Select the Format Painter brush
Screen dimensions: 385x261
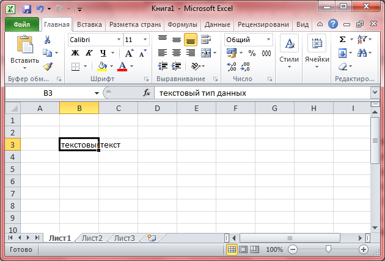click(48, 66)
